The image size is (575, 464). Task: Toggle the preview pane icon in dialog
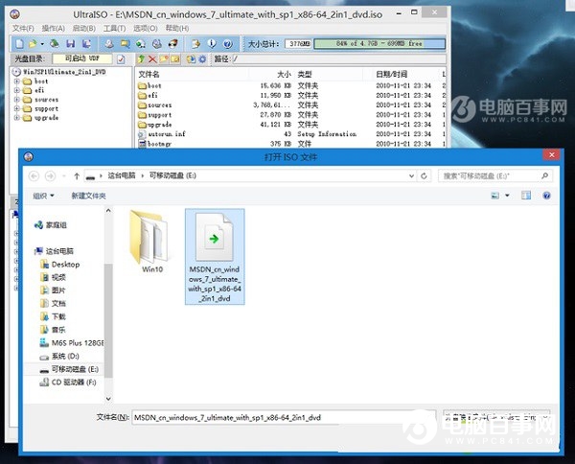pyautogui.click(x=526, y=196)
